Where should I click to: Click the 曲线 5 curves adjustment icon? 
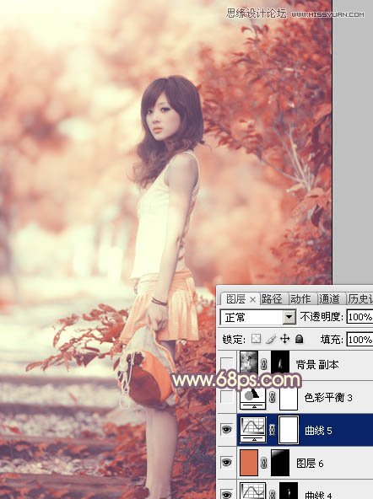[x=252, y=430]
